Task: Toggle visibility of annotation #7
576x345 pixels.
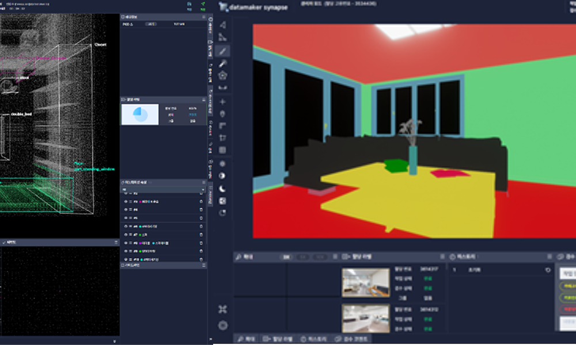Action: click(126, 235)
